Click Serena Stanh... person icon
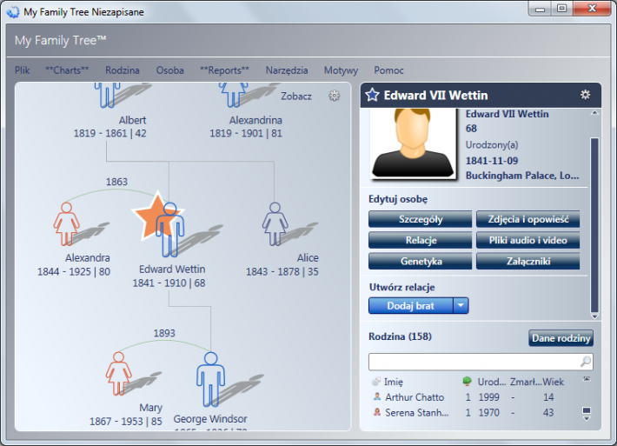The height and width of the screenshot is (446, 617). coord(377,412)
